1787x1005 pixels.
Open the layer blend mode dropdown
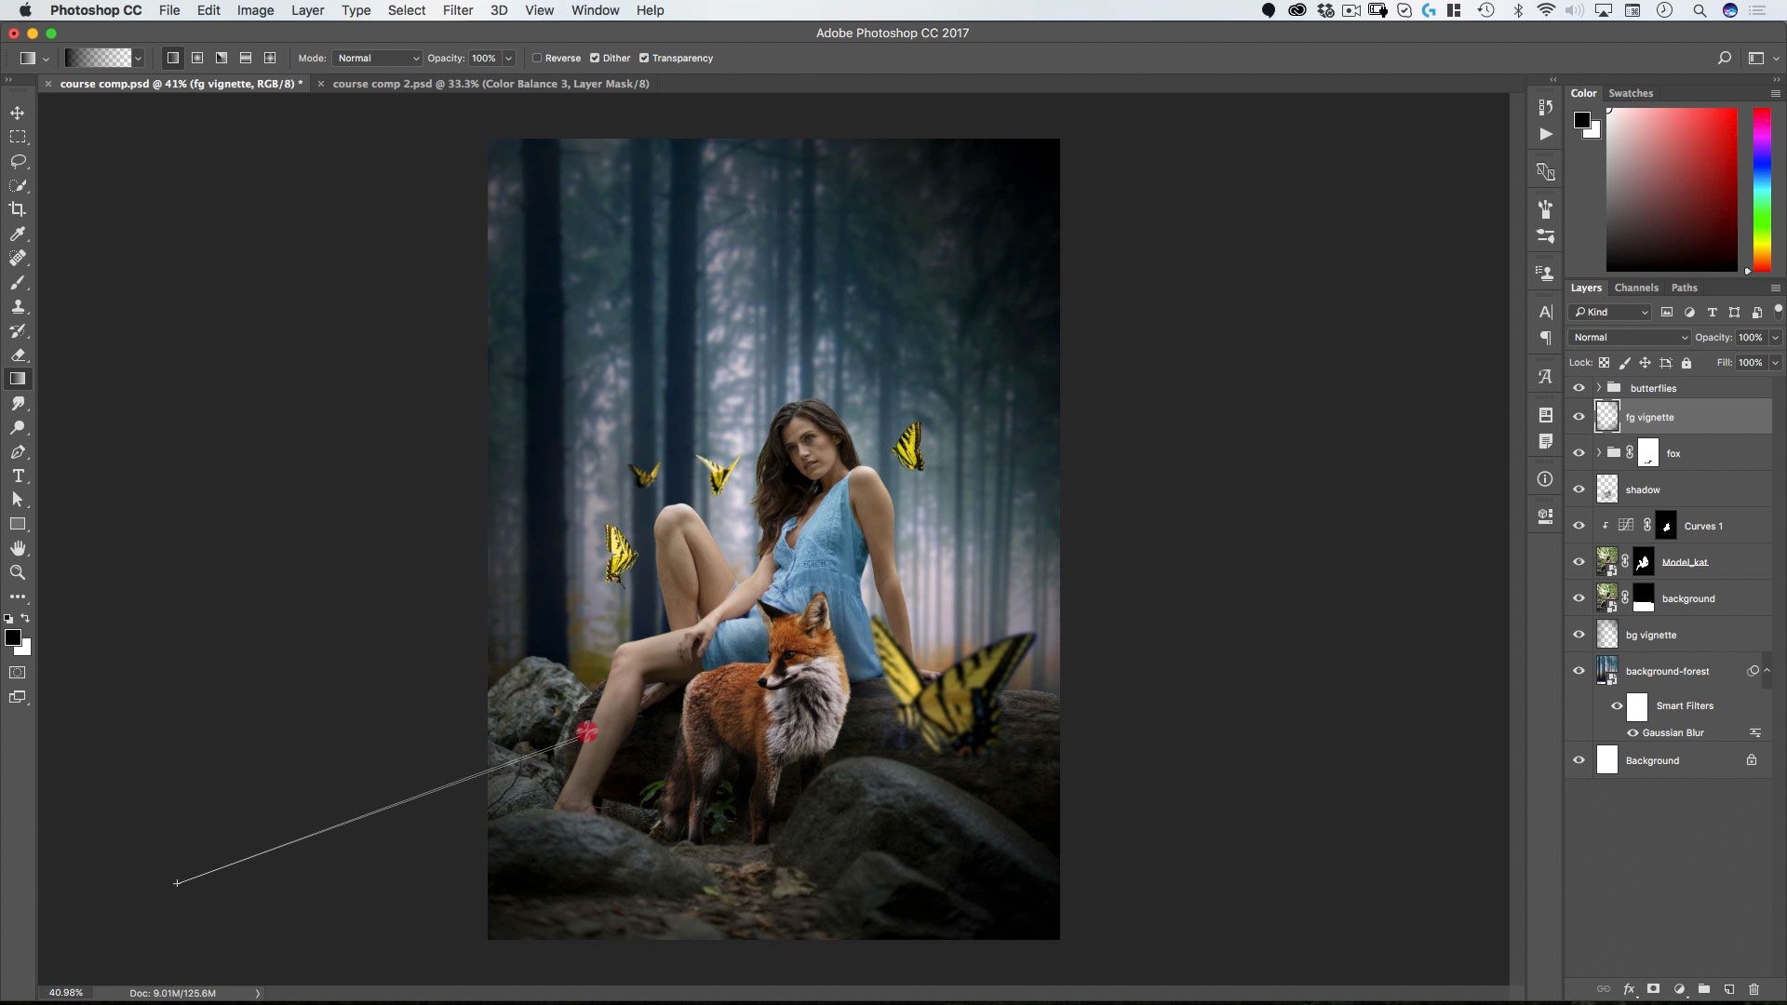1629,337
